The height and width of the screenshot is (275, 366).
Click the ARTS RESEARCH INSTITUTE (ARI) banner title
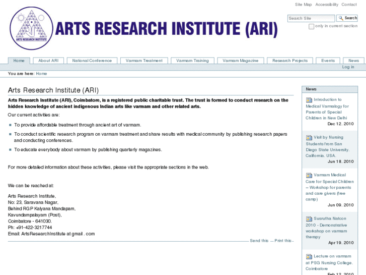(x=166, y=29)
